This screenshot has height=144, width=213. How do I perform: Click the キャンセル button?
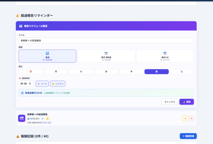[170, 102]
